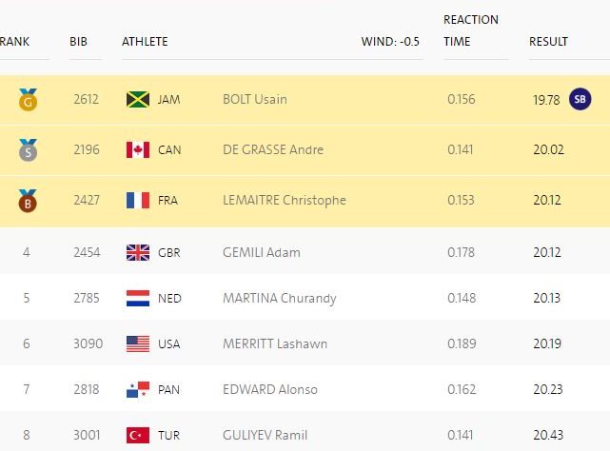
Task: Click the Great Britain flag icon
Action: [x=138, y=252]
